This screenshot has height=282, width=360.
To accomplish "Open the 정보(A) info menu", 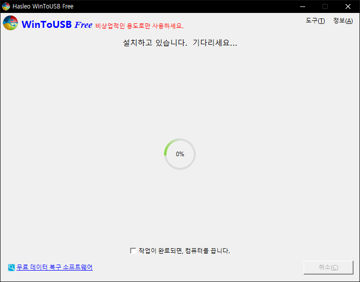I will coord(343,21).
